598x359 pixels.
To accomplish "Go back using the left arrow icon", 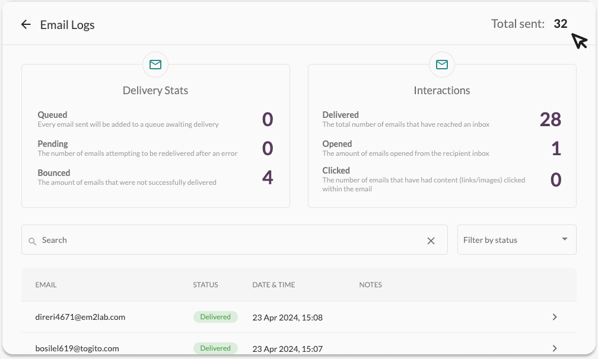I will click(x=26, y=24).
